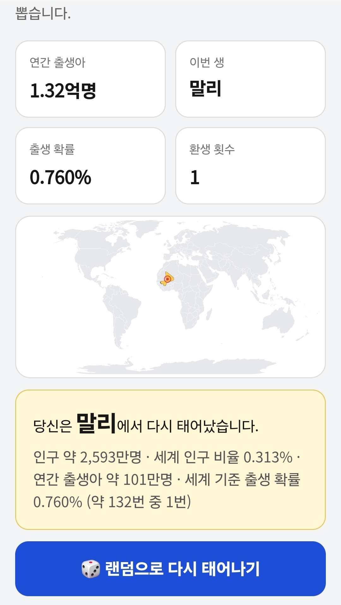Click the 랜덤으로 다시 태어나기 button
The width and height of the screenshot is (341, 605).
pyautogui.click(x=170, y=569)
